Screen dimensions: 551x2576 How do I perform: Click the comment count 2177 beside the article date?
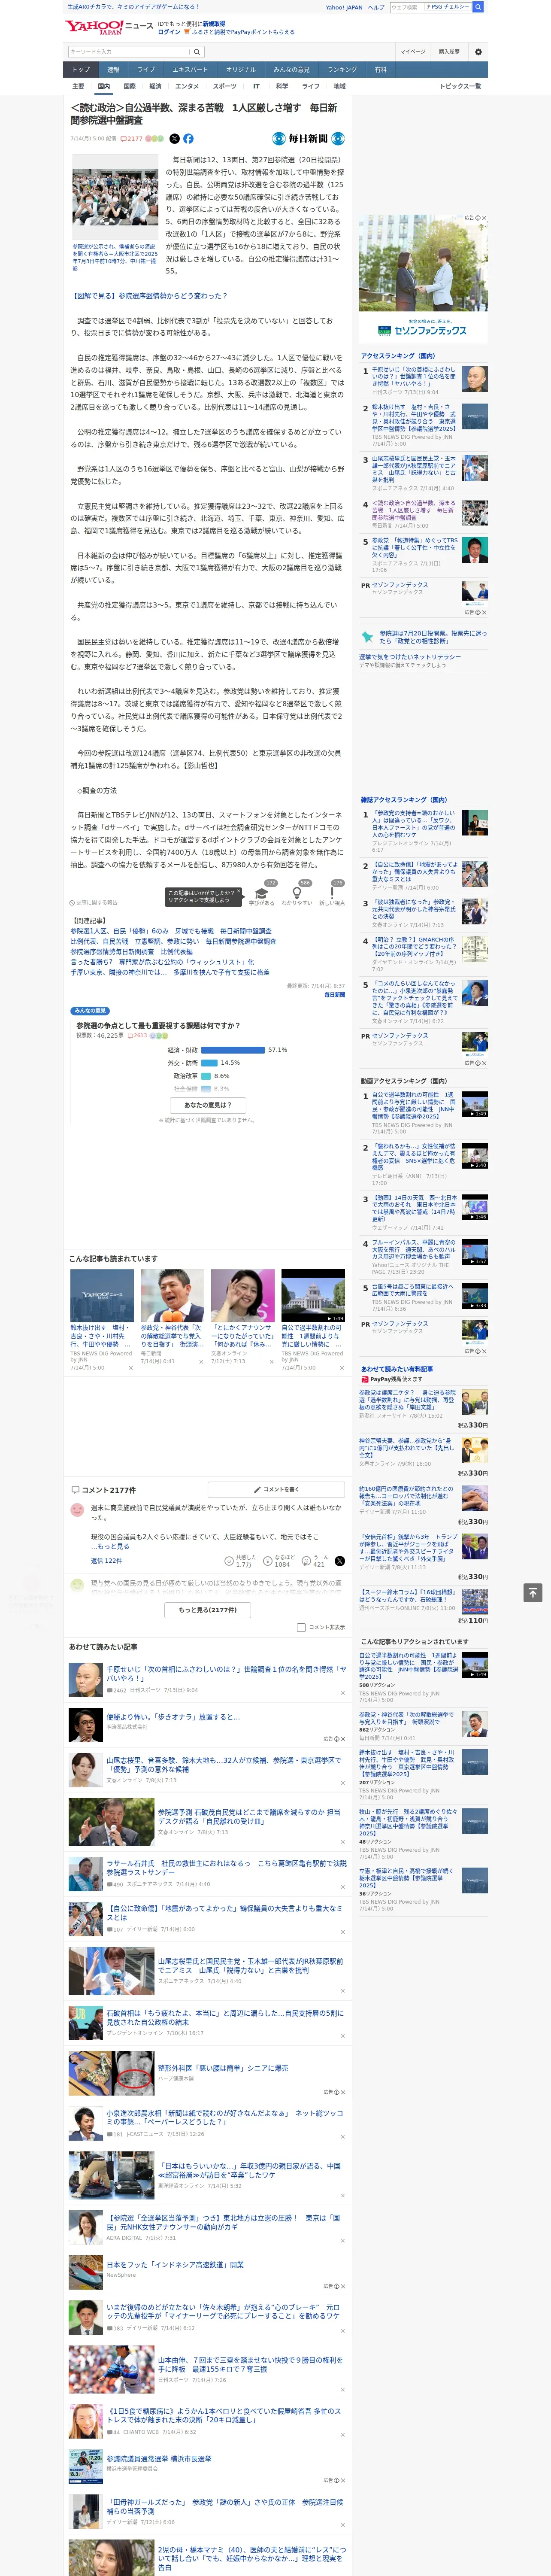(133, 139)
